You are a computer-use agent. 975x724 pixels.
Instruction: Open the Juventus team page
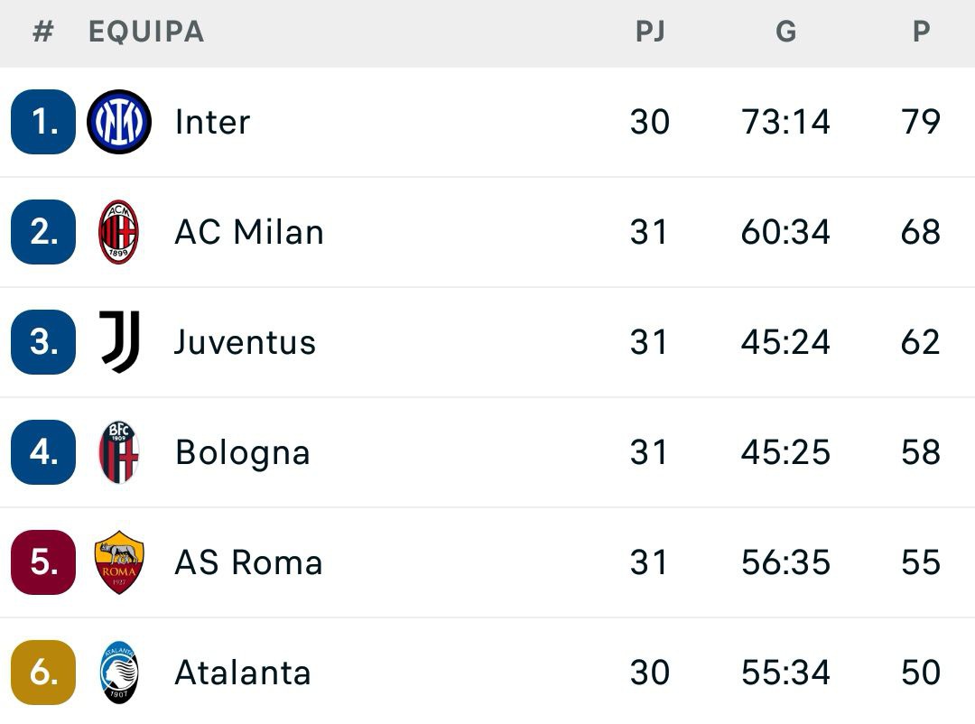(x=246, y=341)
